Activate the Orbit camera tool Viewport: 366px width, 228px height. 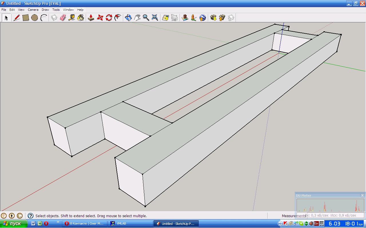coord(128,18)
